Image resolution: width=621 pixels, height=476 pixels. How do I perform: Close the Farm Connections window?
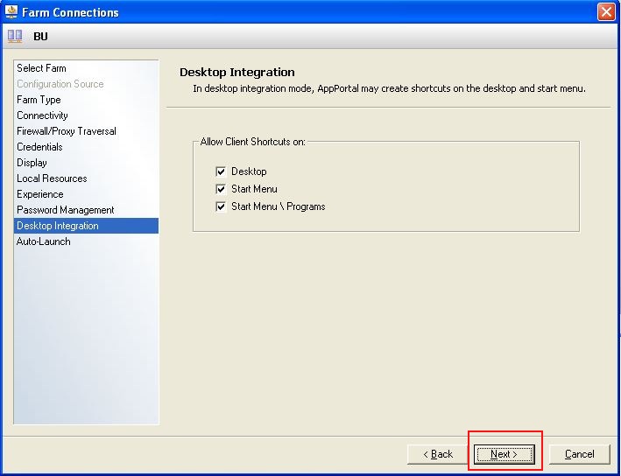(x=606, y=12)
